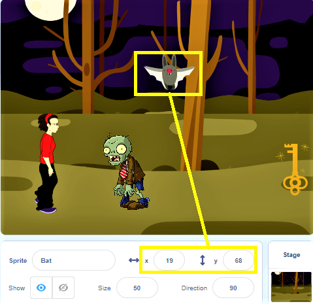The width and height of the screenshot is (313, 304).
Task: Select the Stage panel header
Action: (291, 255)
